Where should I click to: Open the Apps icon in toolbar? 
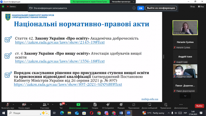[134, 105]
